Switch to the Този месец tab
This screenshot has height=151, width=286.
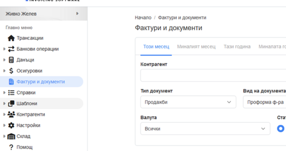click(x=156, y=47)
